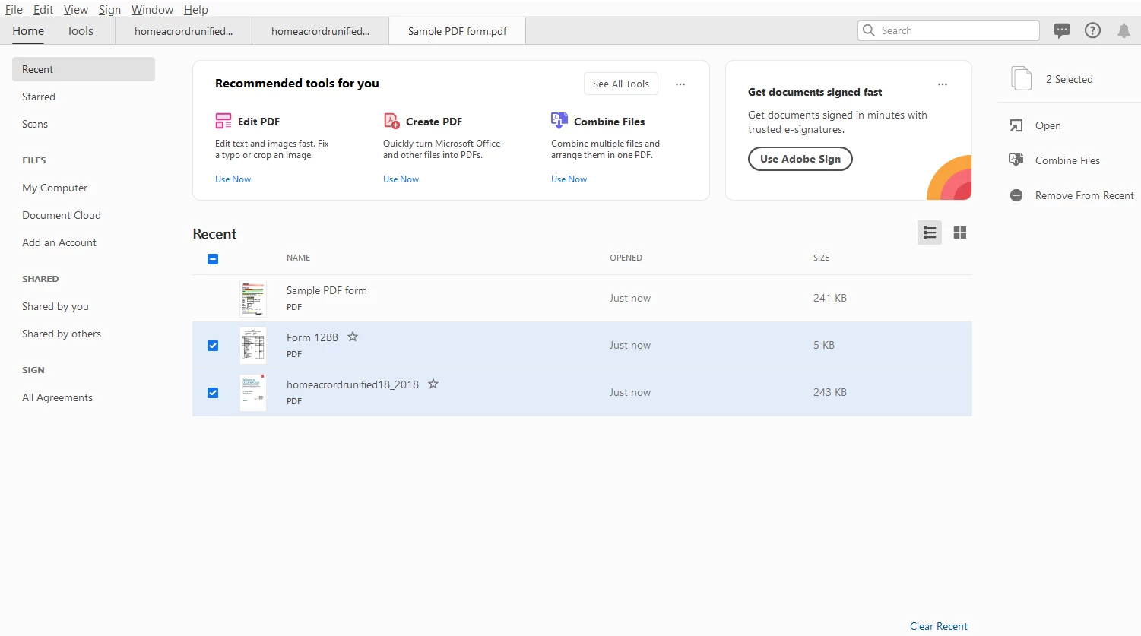
Task: Click Use Now under Create PDF
Action: pos(401,179)
